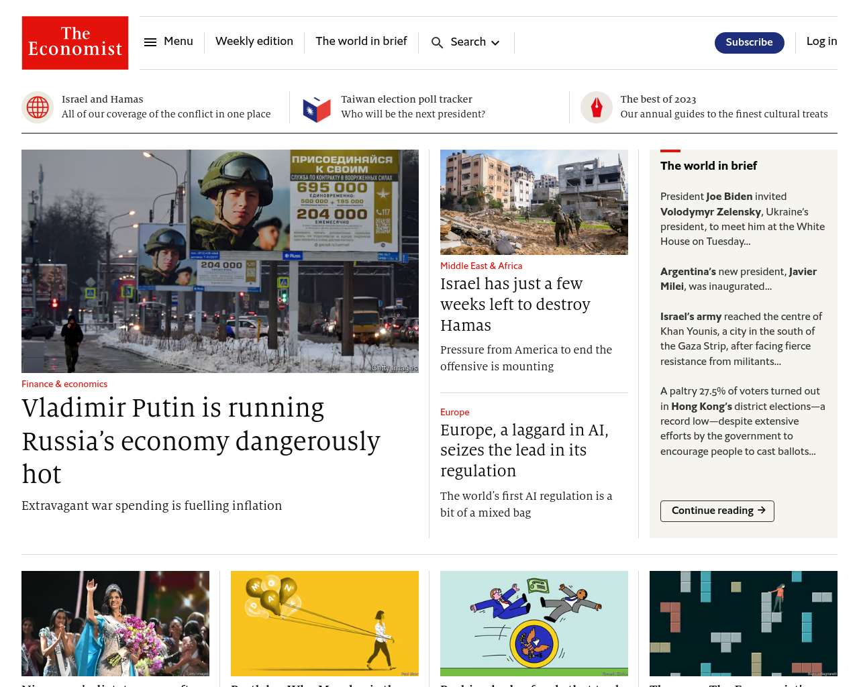Expand the Search dropdown chevron

pyautogui.click(x=495, y=43)
